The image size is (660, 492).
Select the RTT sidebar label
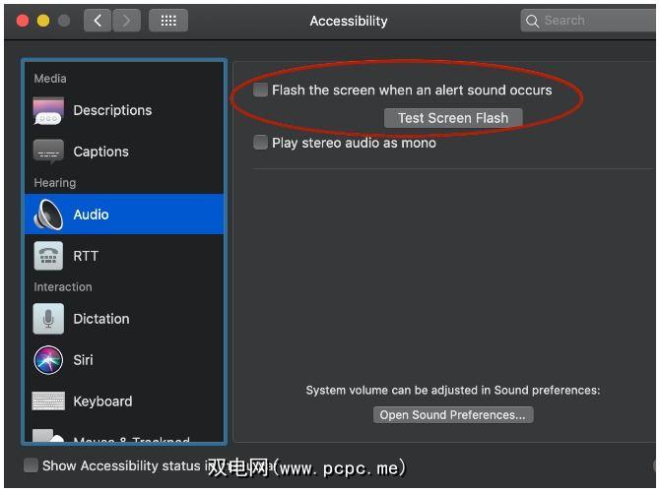(86, 256)
